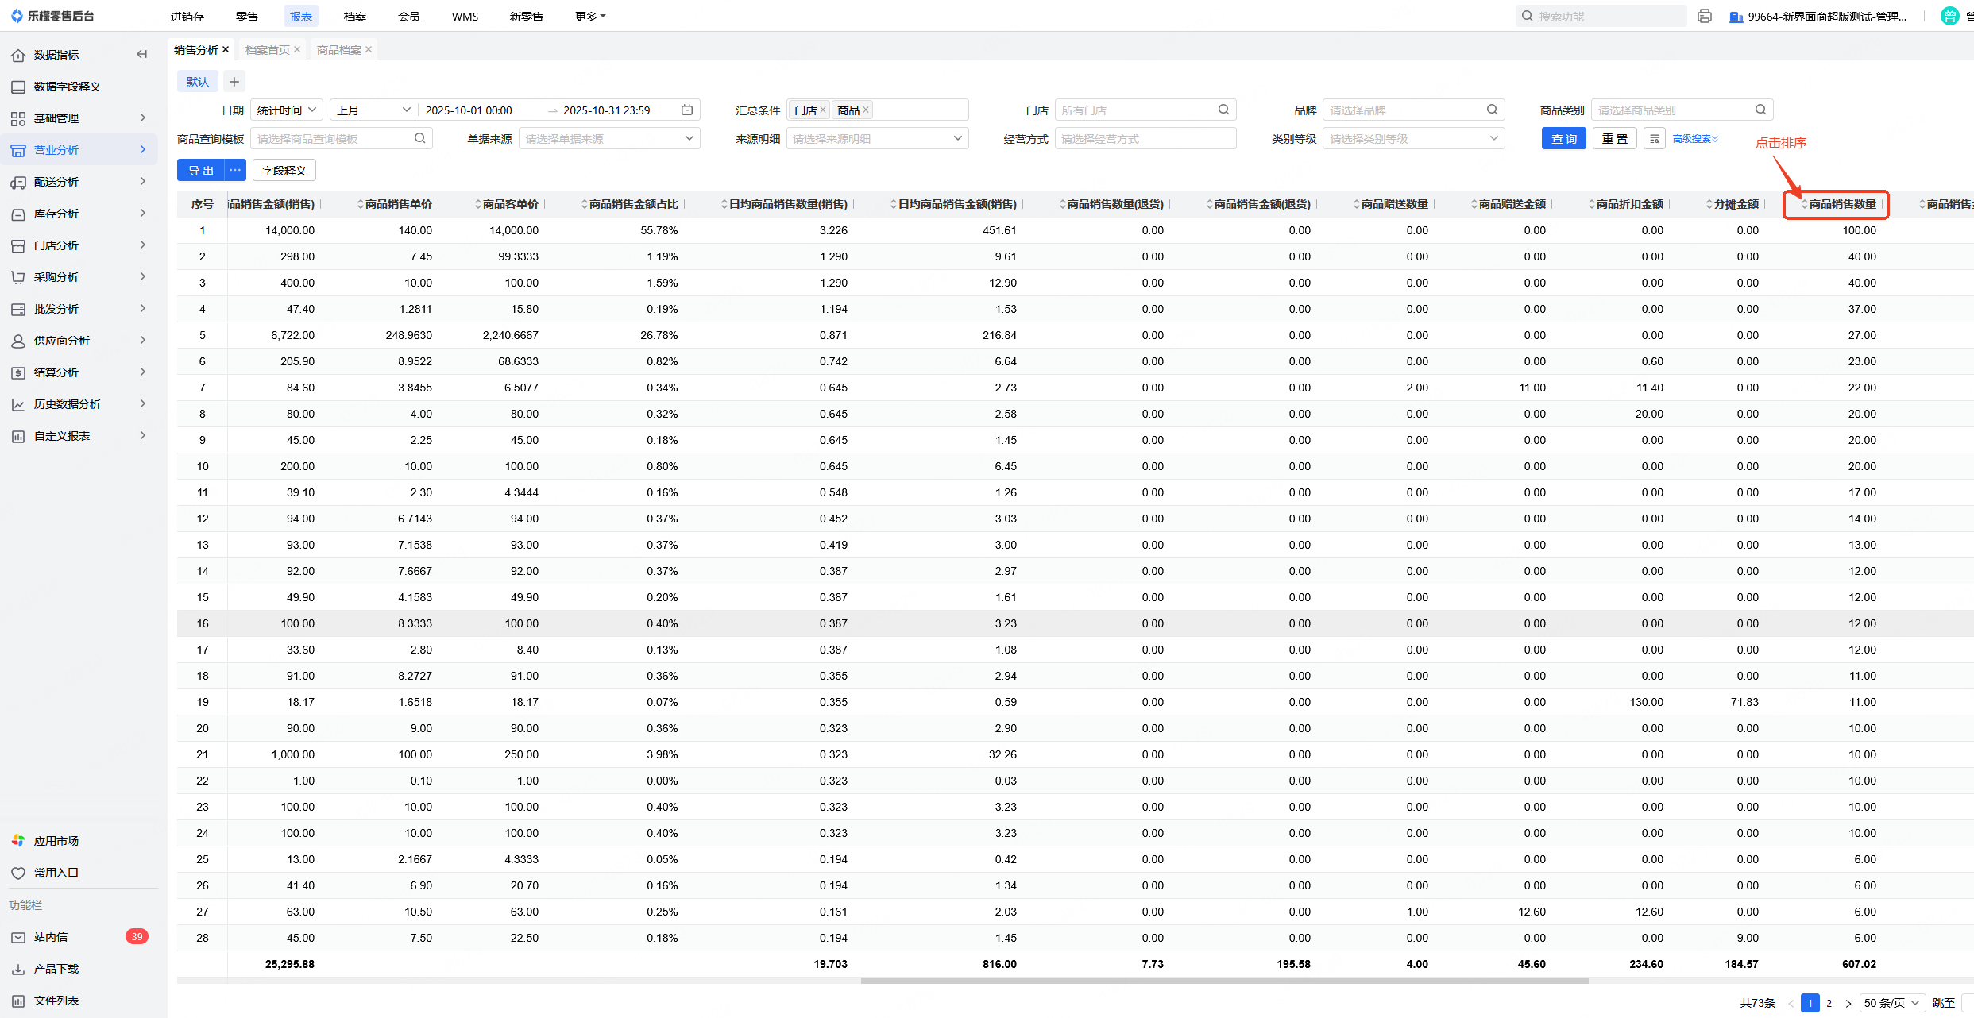Viewport: 1974px width, 1018px height.
Task: Open the 应用市场 app market
Action: (x=56, y=840)
